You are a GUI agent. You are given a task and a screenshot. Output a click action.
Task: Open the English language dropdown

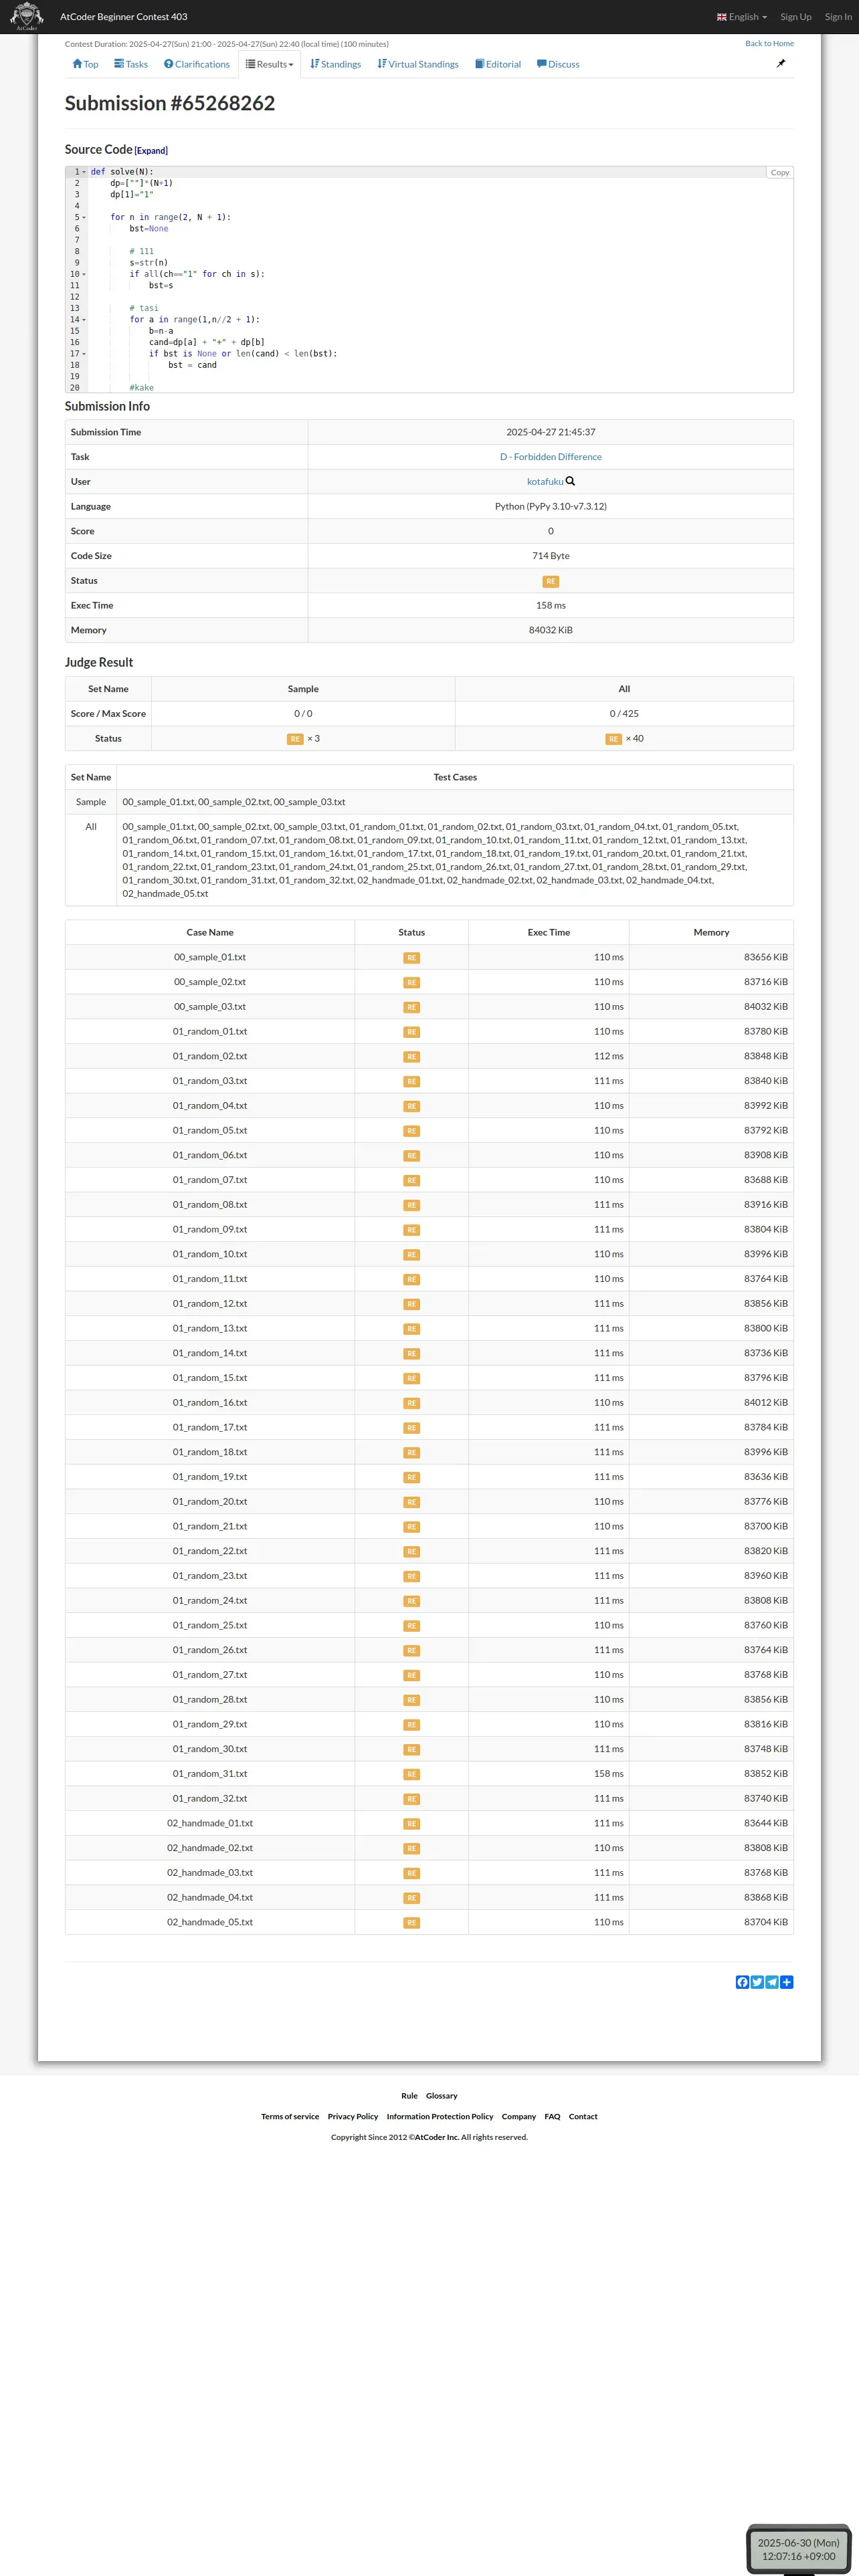742,17
